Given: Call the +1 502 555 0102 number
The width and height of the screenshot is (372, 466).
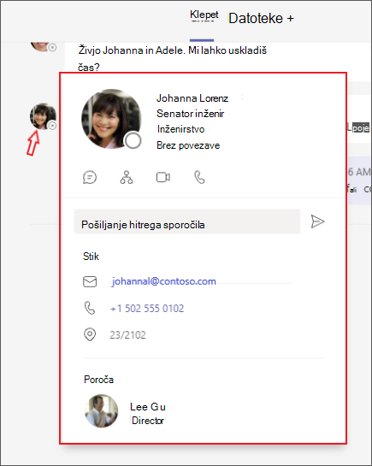Looking at the screenshot, I should [x=147, y=309].
